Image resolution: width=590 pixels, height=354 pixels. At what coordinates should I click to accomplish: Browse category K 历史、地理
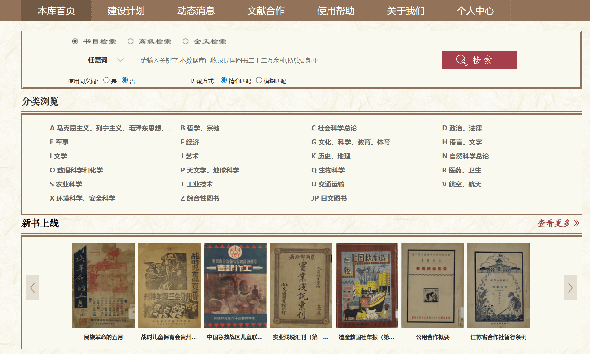pyautogui.click(x=331, y=156)
